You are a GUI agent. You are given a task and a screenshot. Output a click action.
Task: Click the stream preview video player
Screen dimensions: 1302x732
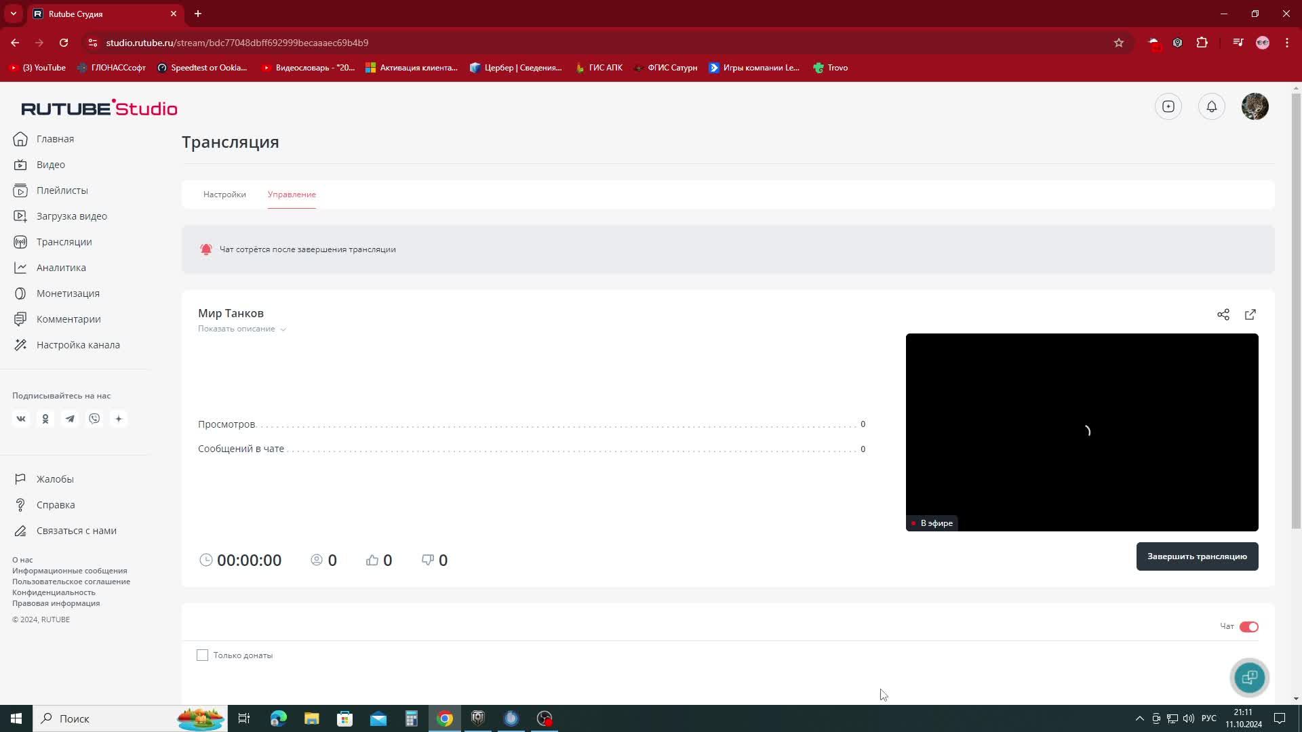tap(1082, 432)
